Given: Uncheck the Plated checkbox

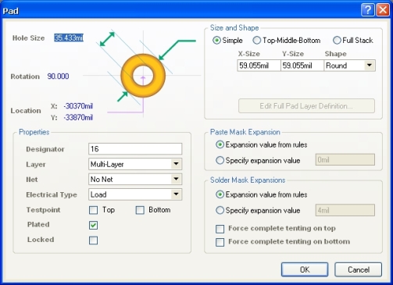Looking at the screenshot, I should [x=93, y=225].
